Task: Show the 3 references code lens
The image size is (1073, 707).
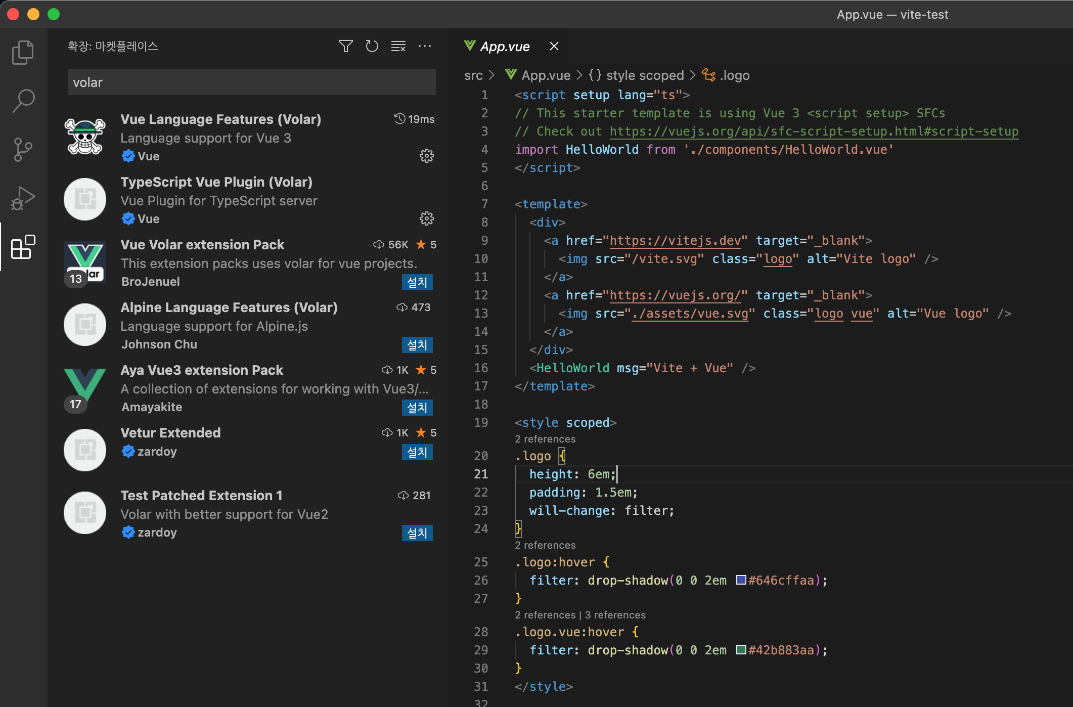Action: pos(615,615)
